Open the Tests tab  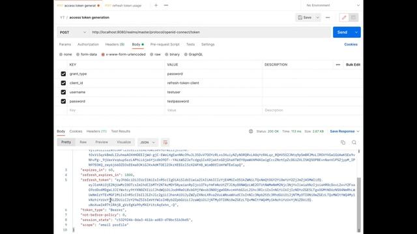[x=190, y=45]
